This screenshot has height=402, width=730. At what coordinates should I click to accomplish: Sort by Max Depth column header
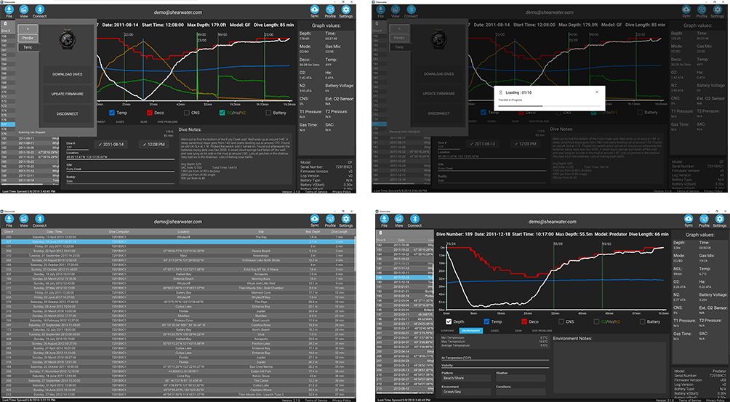coord(313,231)
